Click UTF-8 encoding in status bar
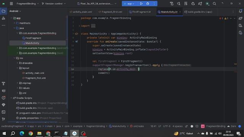 click(x=167, y=126)
